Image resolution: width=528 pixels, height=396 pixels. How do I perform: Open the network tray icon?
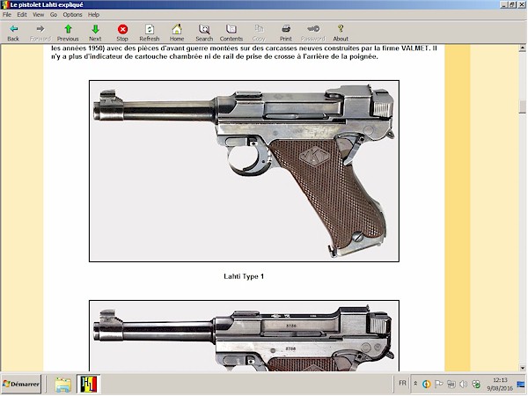coord(451,384)
